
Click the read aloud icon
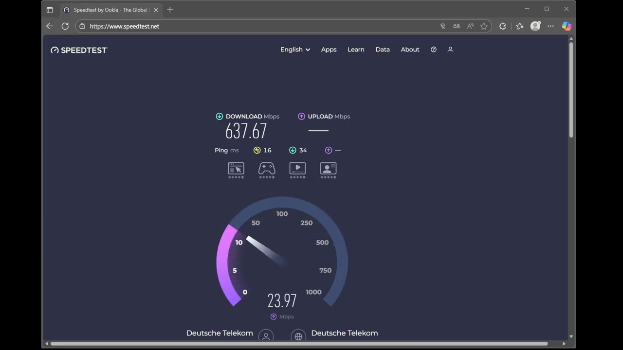[470, 26]
